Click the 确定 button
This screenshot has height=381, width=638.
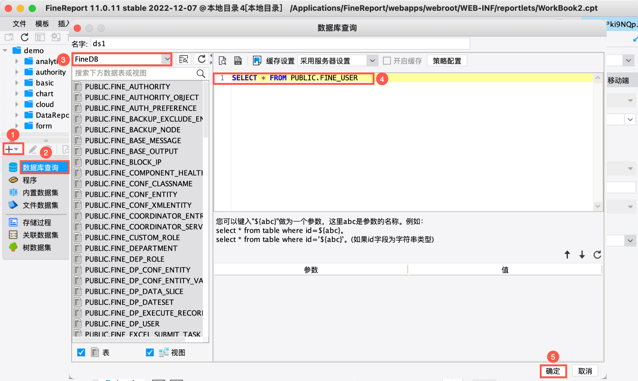pyautogui.click(x=553, y=371)
